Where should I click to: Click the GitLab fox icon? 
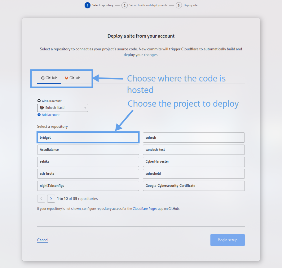click(x=66, y=78)
